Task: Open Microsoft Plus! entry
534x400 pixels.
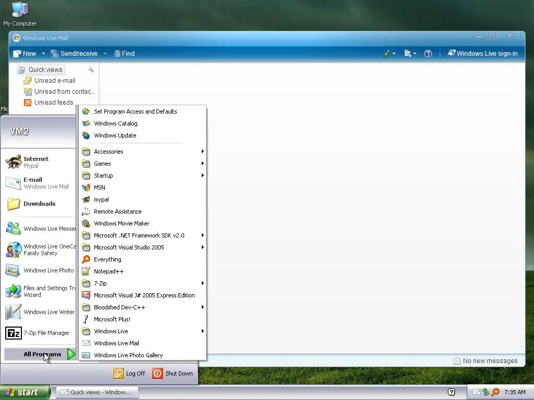Action: pyautogui.click(x=142, y=319)
